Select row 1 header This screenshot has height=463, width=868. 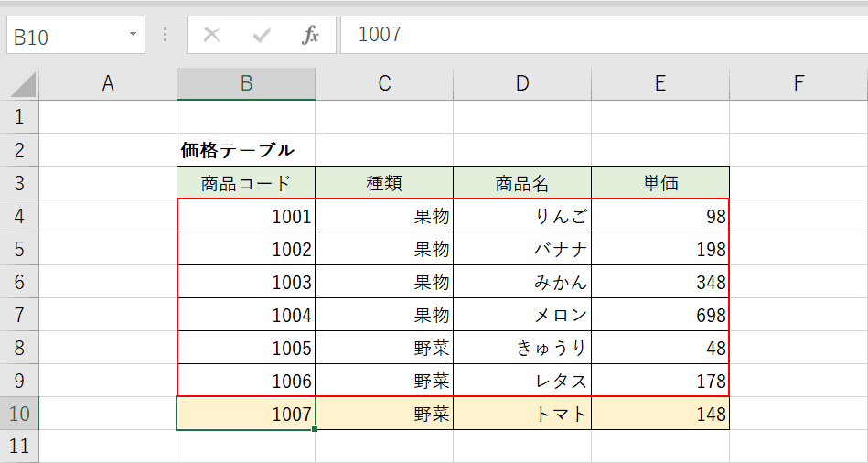pos(19,117)
